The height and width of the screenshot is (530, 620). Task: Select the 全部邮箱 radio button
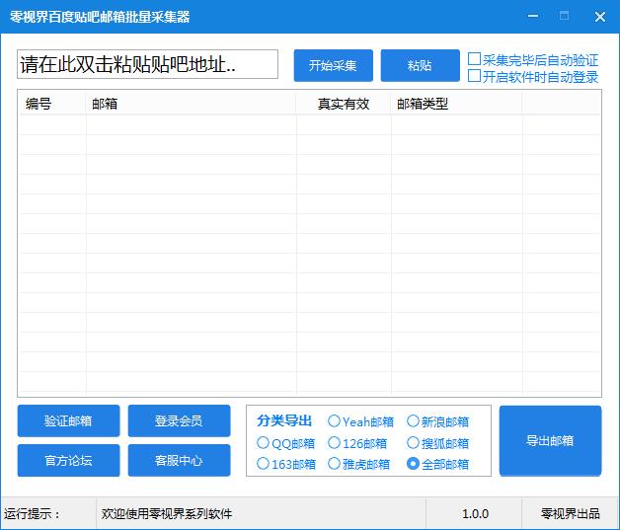[414, 464]
